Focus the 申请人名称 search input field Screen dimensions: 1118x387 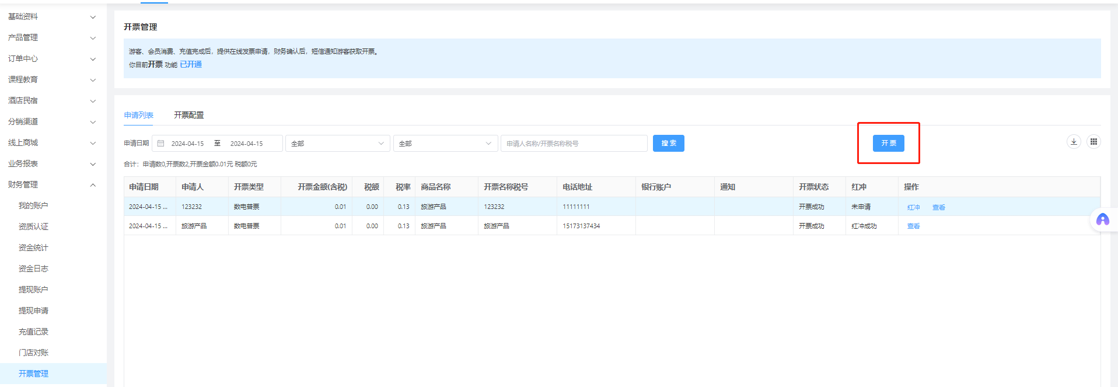574,144
